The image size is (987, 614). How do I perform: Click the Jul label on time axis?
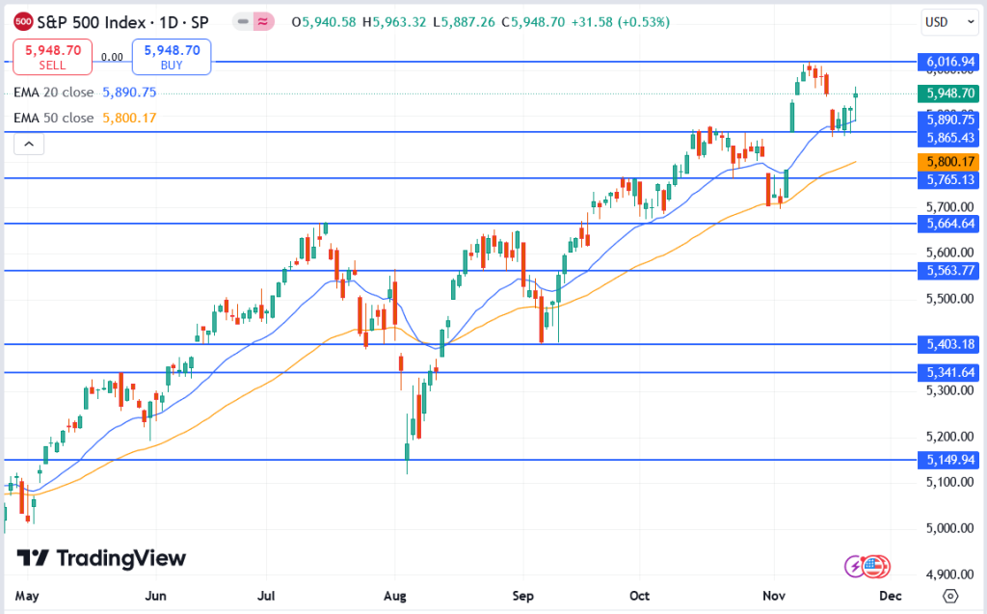[x=266, y=596]
